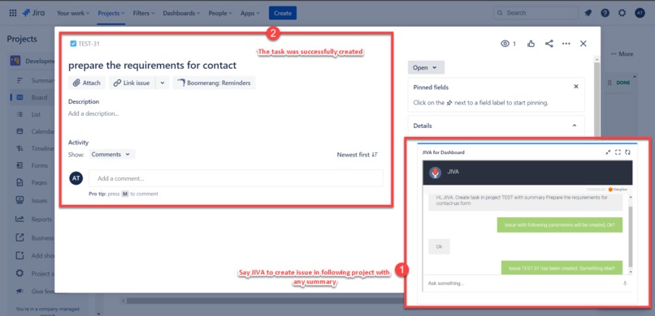Open the Comments show dropdown
Image resolution: width=655 pixels, height=316 pixels.
pos(112,155)
